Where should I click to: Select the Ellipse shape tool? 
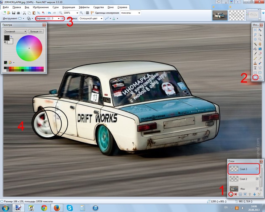tap(255, 77)
